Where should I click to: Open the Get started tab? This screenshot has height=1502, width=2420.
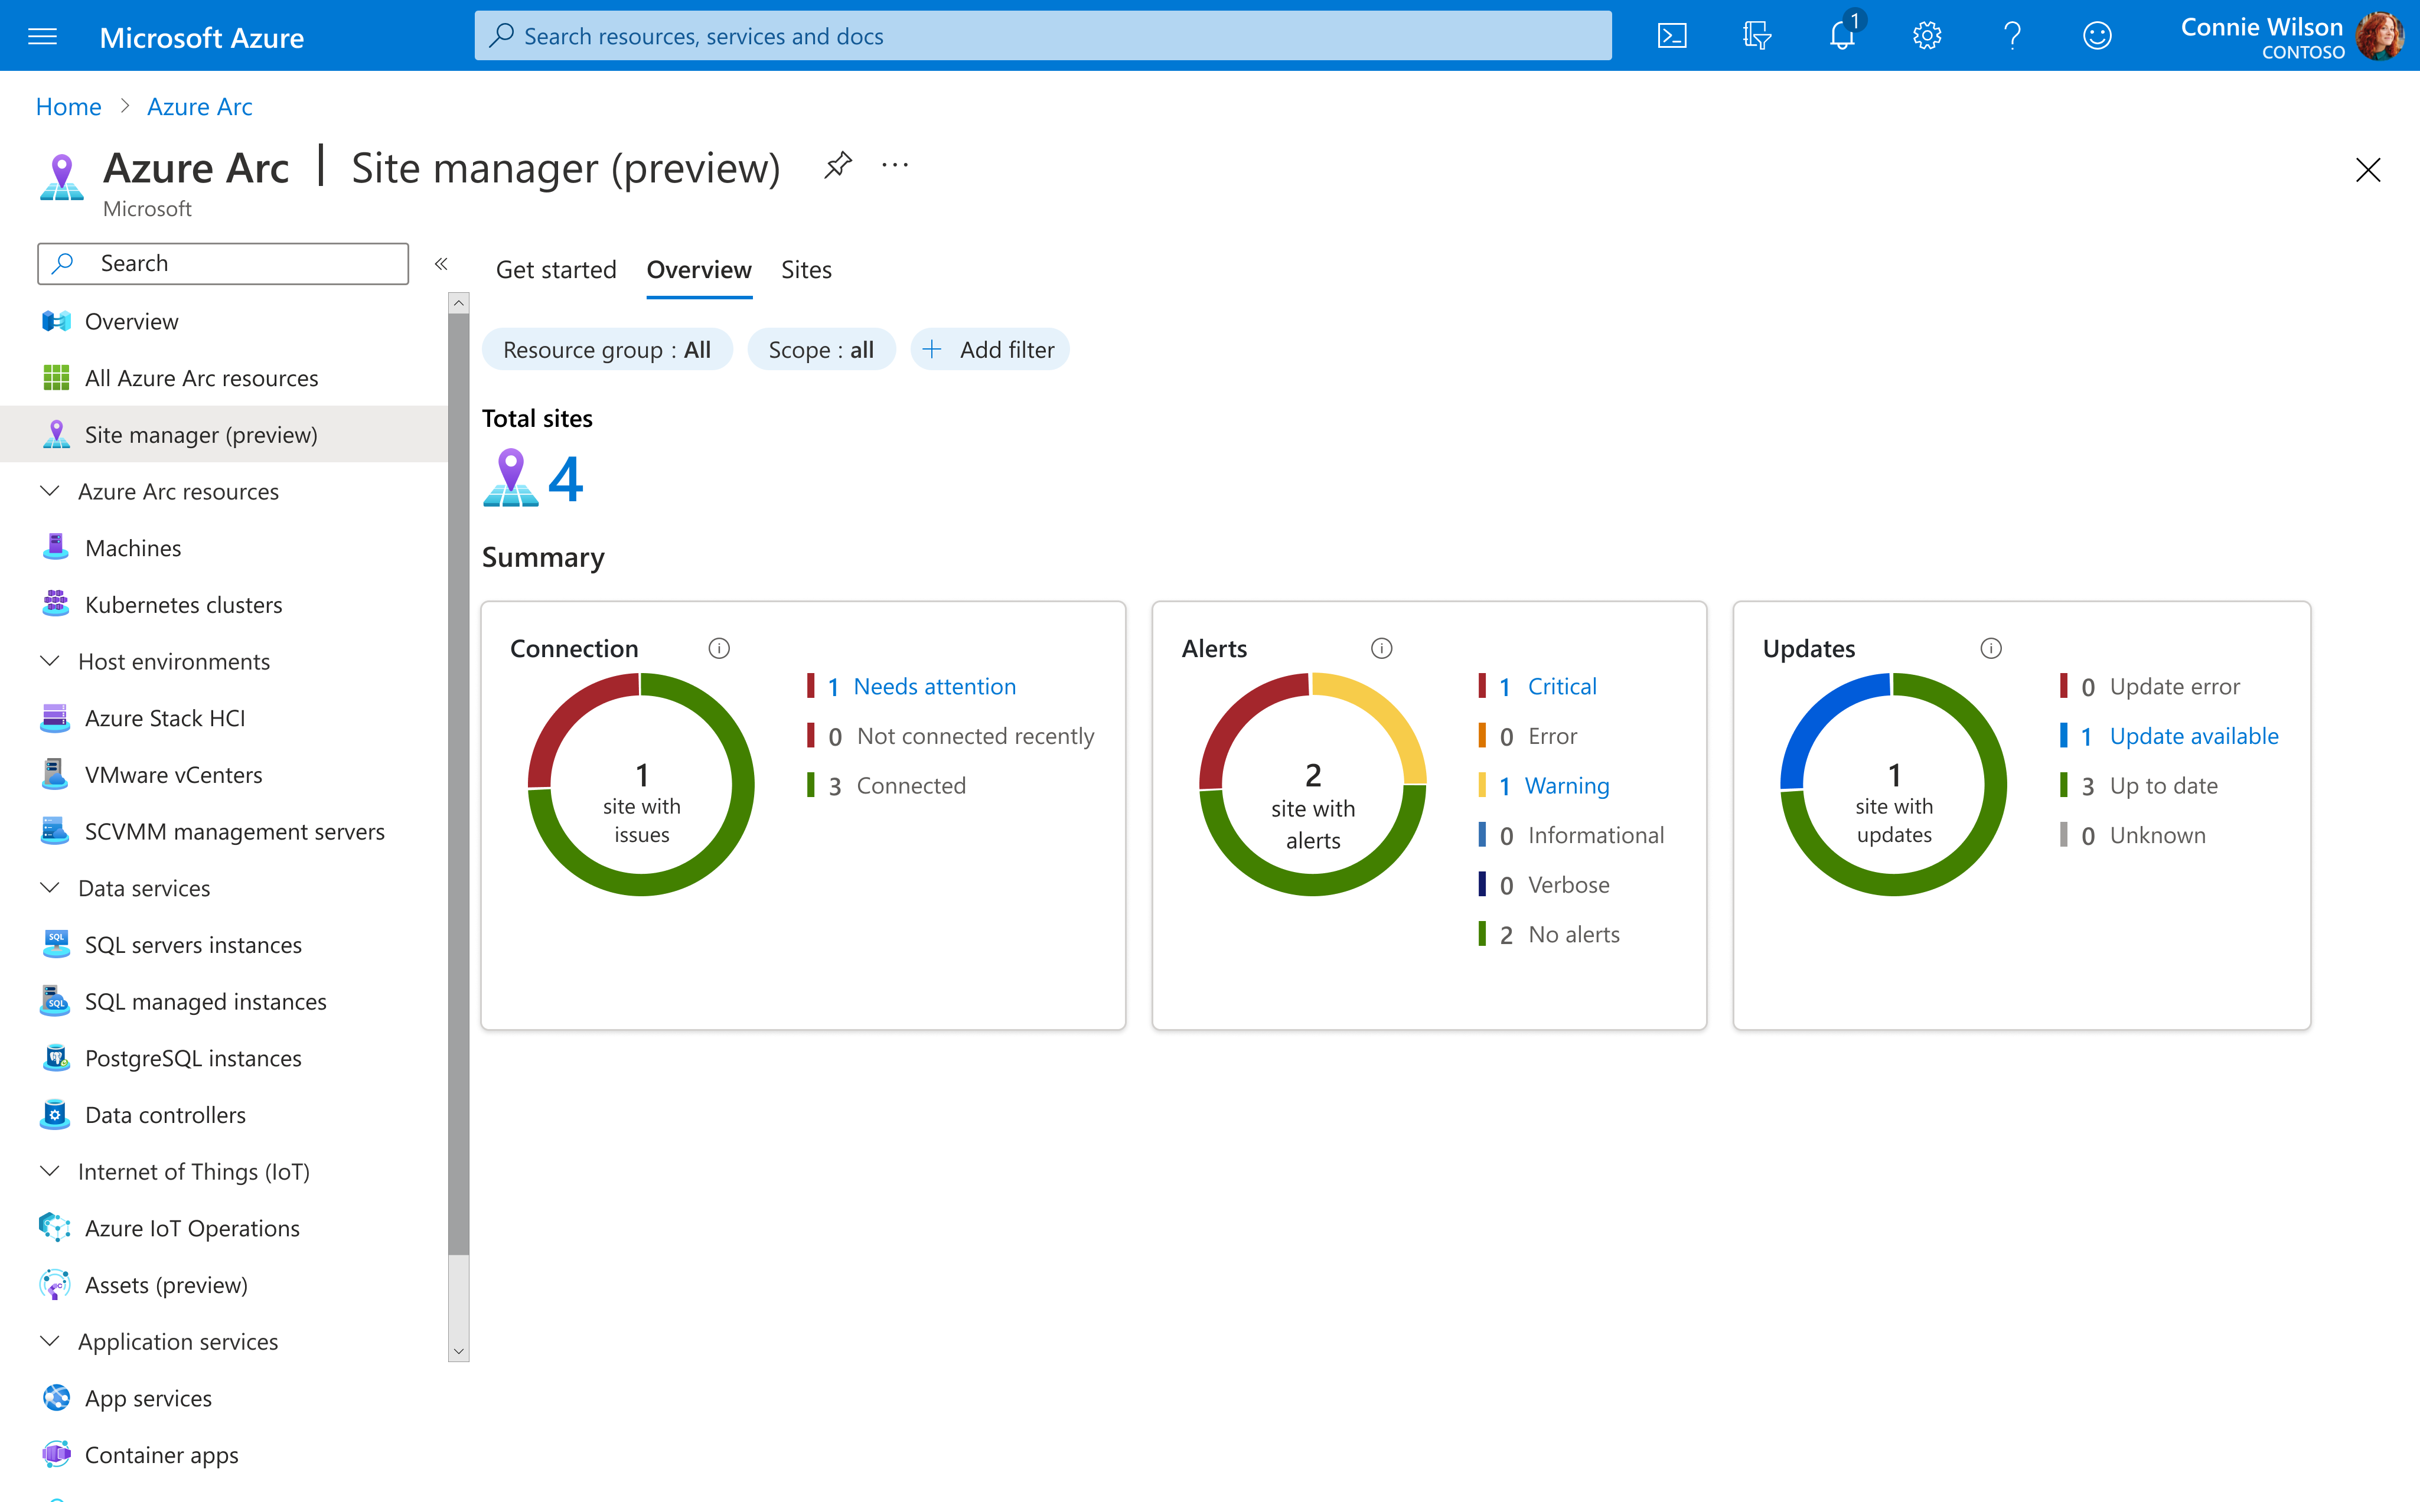(x=555, y=269)
